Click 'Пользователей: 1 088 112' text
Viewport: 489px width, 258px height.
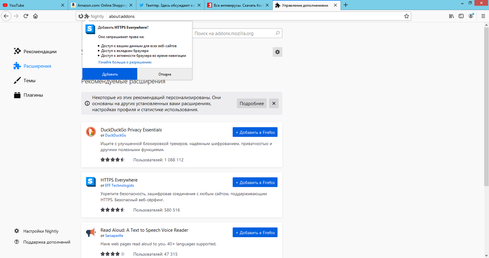click(x=158, y=160)
